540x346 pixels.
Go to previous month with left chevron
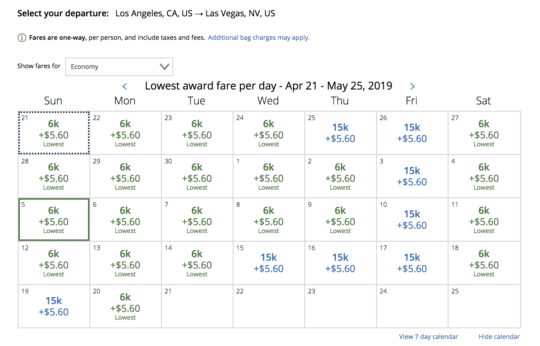125,86
